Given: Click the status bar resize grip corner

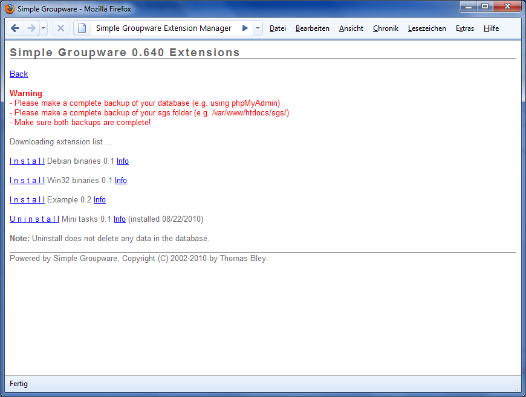Looking at the screenshot, I should pos(518,389).
